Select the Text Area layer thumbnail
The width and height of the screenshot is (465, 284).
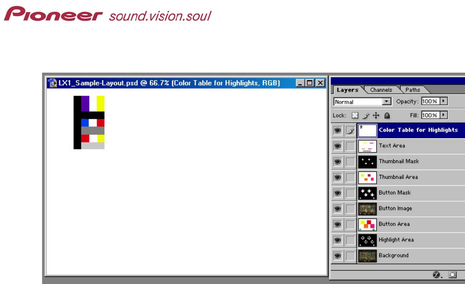(x=367, y=146)
